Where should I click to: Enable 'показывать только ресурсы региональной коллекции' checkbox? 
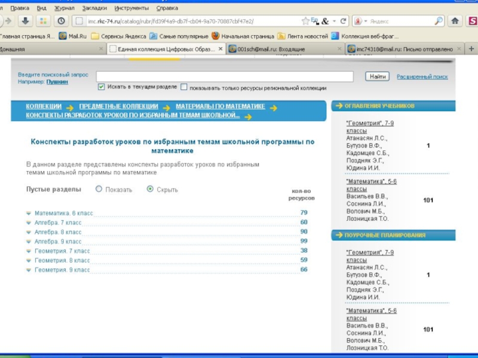[x=184, y=87]
